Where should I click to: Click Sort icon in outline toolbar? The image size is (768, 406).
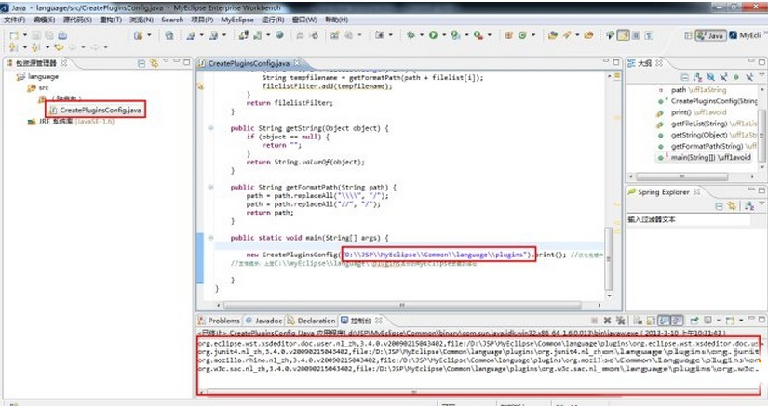click(x=697, y=77)
